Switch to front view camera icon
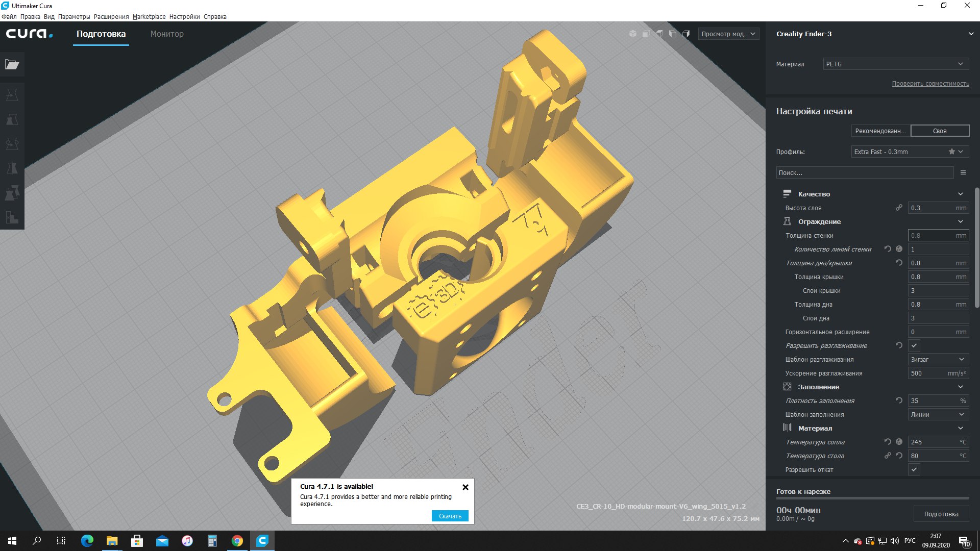 (x=646, y=34)
